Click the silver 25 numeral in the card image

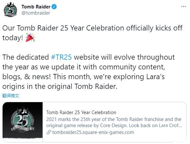click(x=22, y=120)
